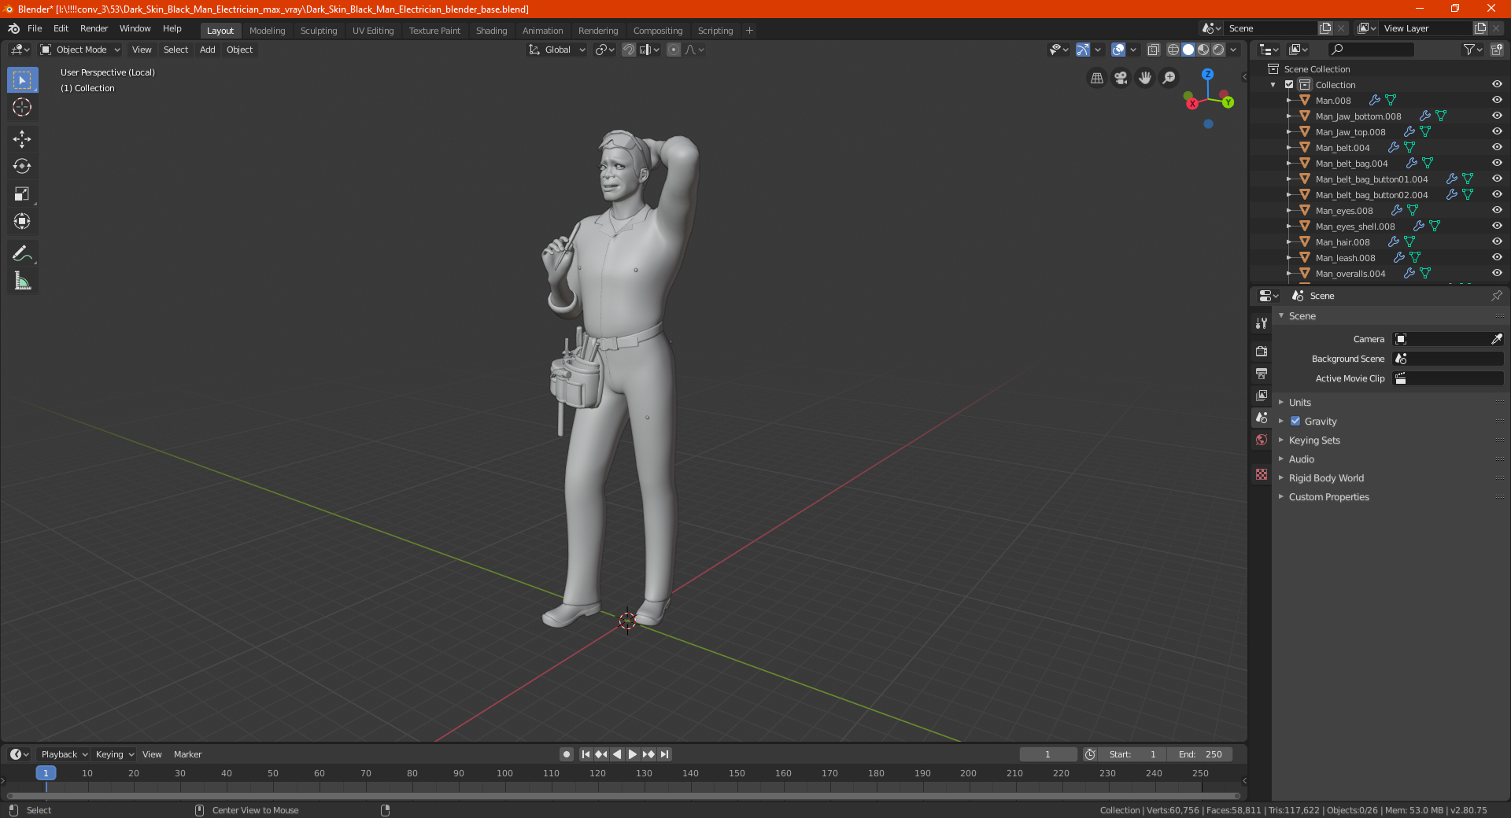This screenshot has width=1511, height=818.
Task: Open the Shading workspace tab
Action: click(491, 31)
